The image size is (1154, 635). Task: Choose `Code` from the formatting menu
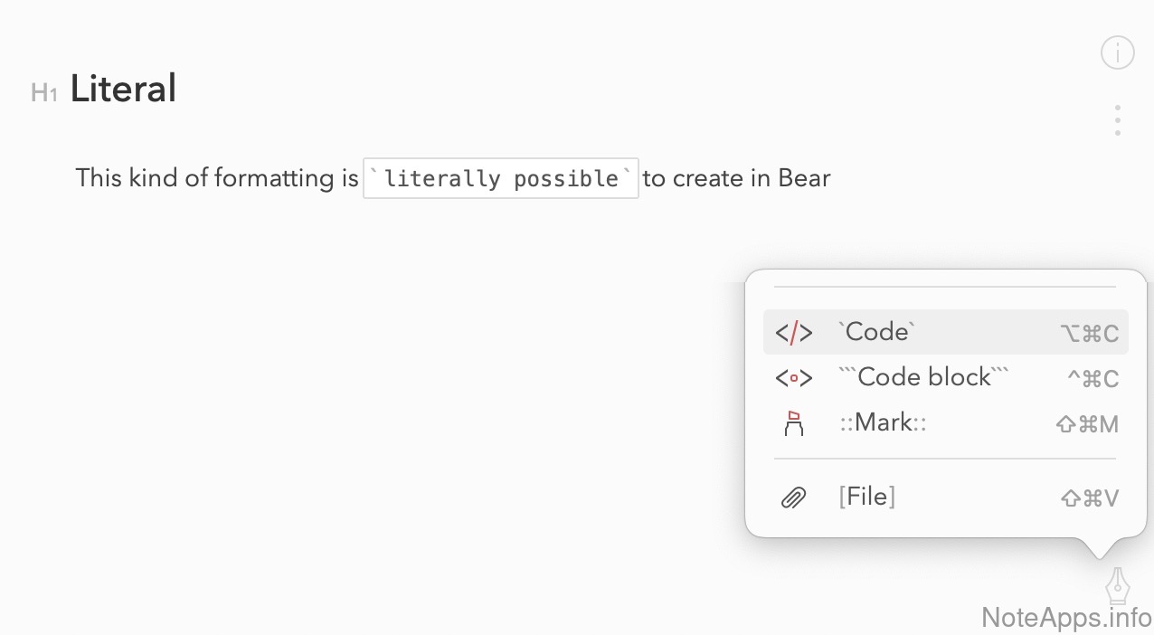point(877,332)
